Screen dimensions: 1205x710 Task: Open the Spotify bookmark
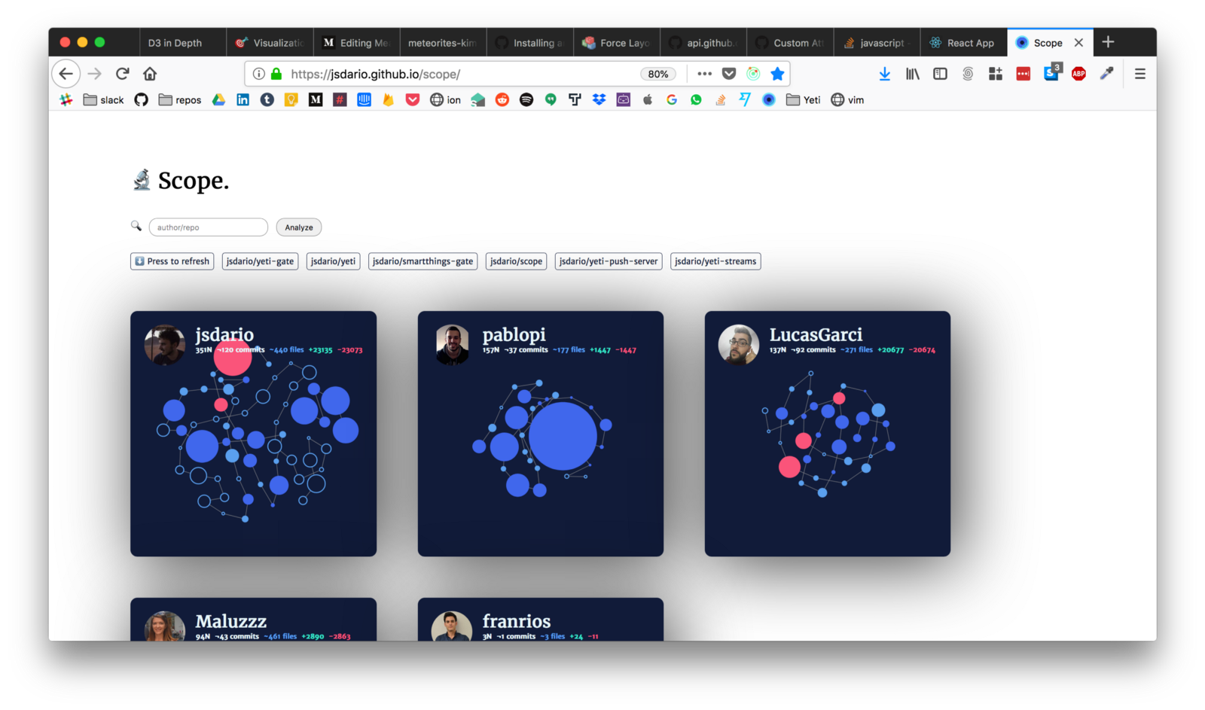[526, 100]
